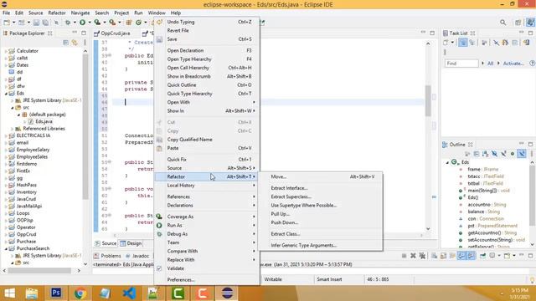Click the All filter in Task List
The width and height of the screenshot is (536, 301).
490,64
